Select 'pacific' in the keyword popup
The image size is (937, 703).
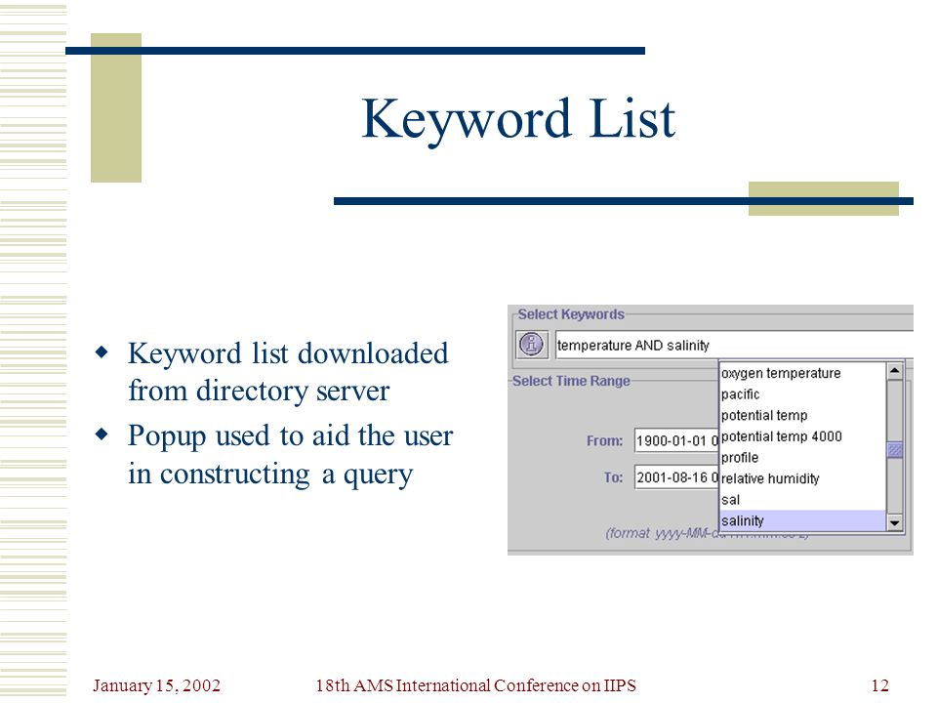(802, 393)
